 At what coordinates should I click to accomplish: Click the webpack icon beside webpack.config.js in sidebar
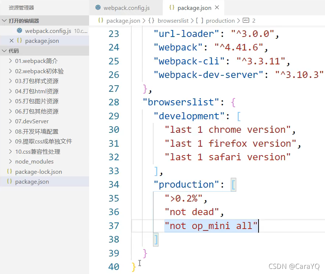click(19, 31)
